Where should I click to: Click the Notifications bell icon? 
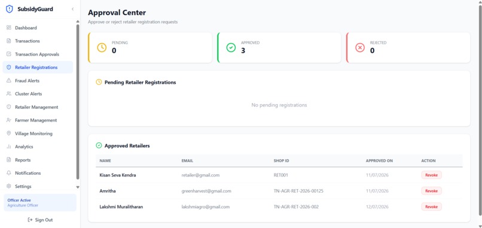[8, 173]
